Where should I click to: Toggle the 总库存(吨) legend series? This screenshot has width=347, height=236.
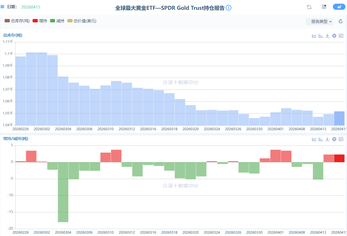coord(17,21)
